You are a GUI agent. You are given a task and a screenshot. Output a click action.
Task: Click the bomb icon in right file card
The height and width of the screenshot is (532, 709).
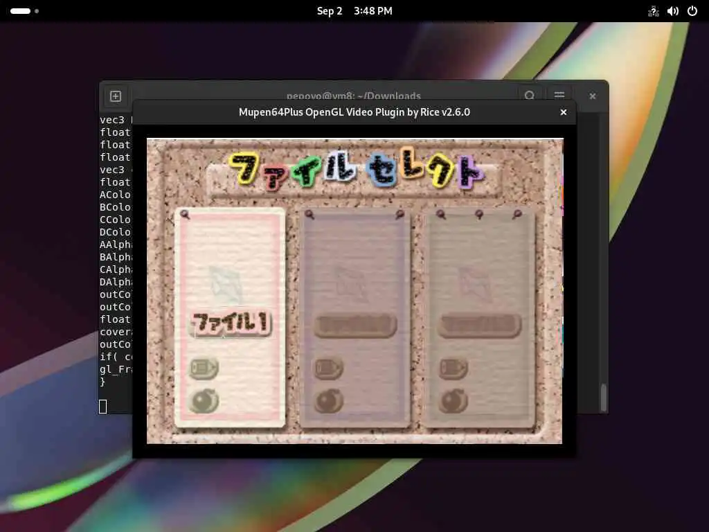click(x=453, y=400)
